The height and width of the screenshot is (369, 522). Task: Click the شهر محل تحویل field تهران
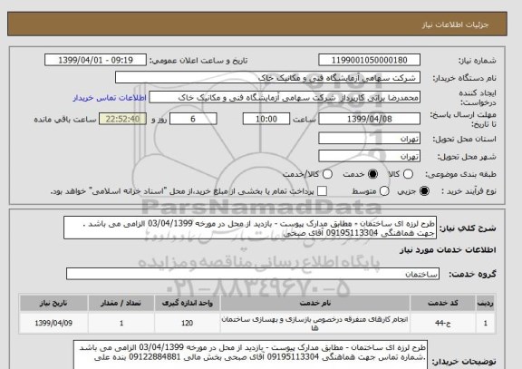369,156
